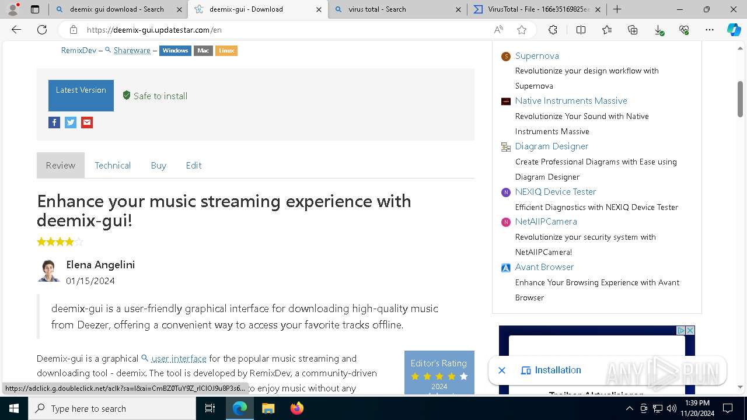
Task: Show browser Downloads
Action: pos(658,30)
